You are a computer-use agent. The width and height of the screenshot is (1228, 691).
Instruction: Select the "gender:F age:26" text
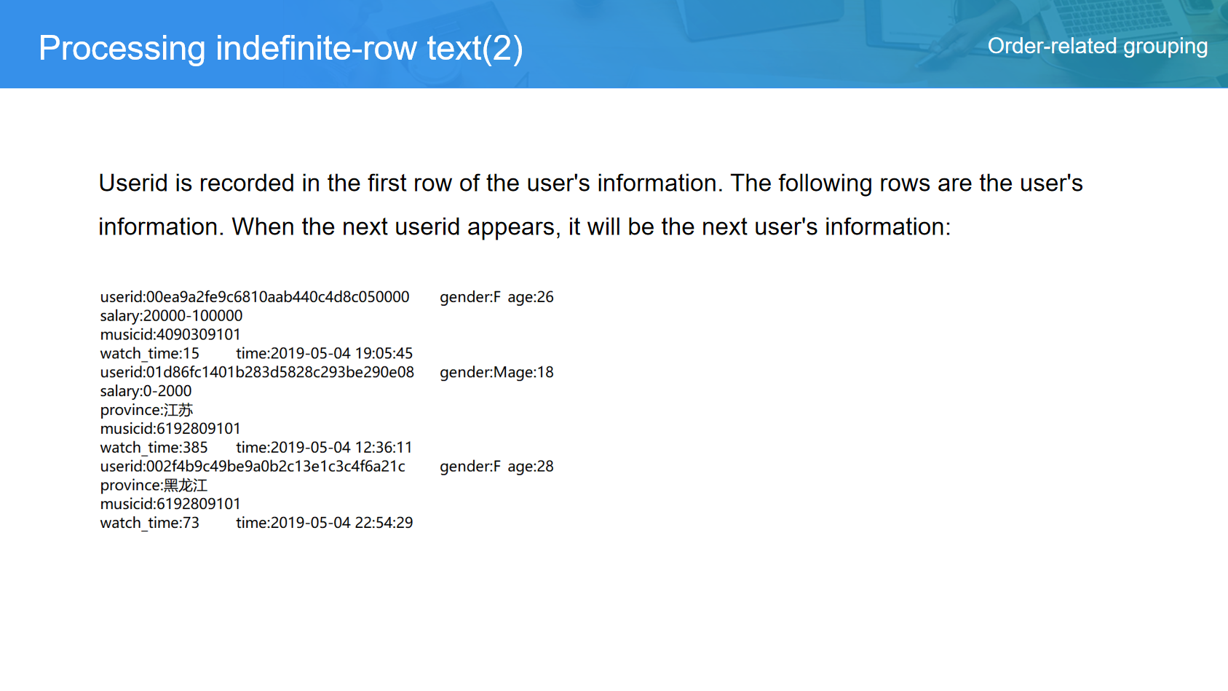coord(496,297)
